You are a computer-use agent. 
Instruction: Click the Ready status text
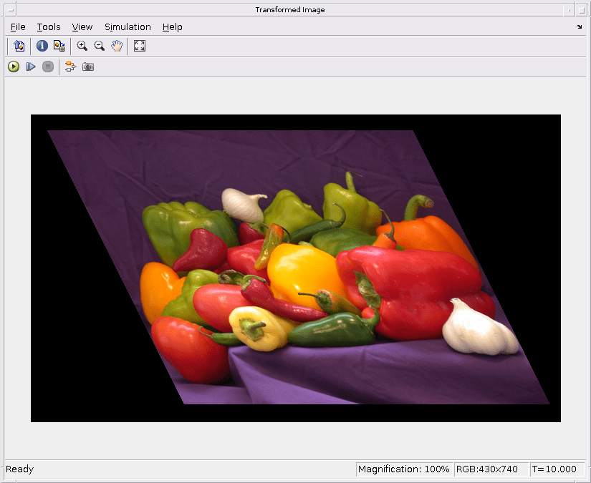(x=19, y=469)
